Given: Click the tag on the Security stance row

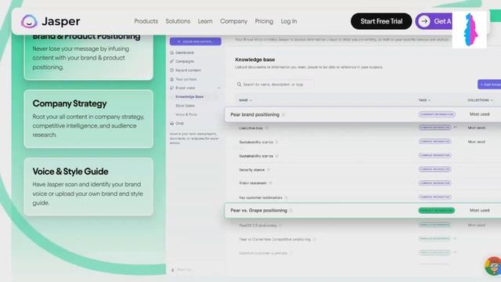Looking at the screenshot, I should pyautogui.click(x=435, y=169).
